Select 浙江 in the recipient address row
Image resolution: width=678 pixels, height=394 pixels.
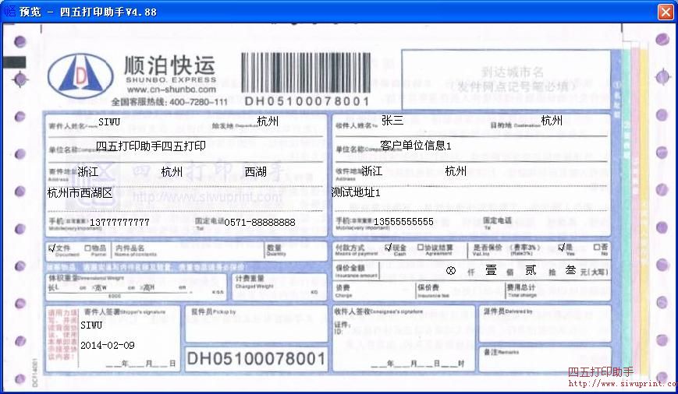[372, 171]
